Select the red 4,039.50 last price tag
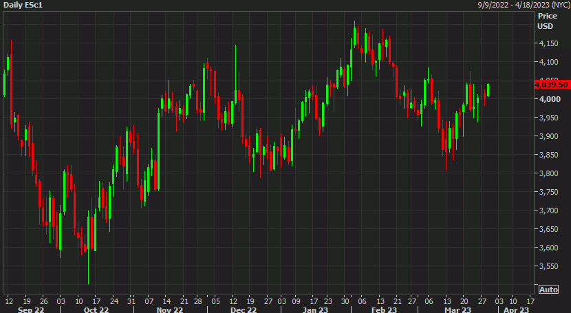571x313 pixels. click(x=551, y=85)
